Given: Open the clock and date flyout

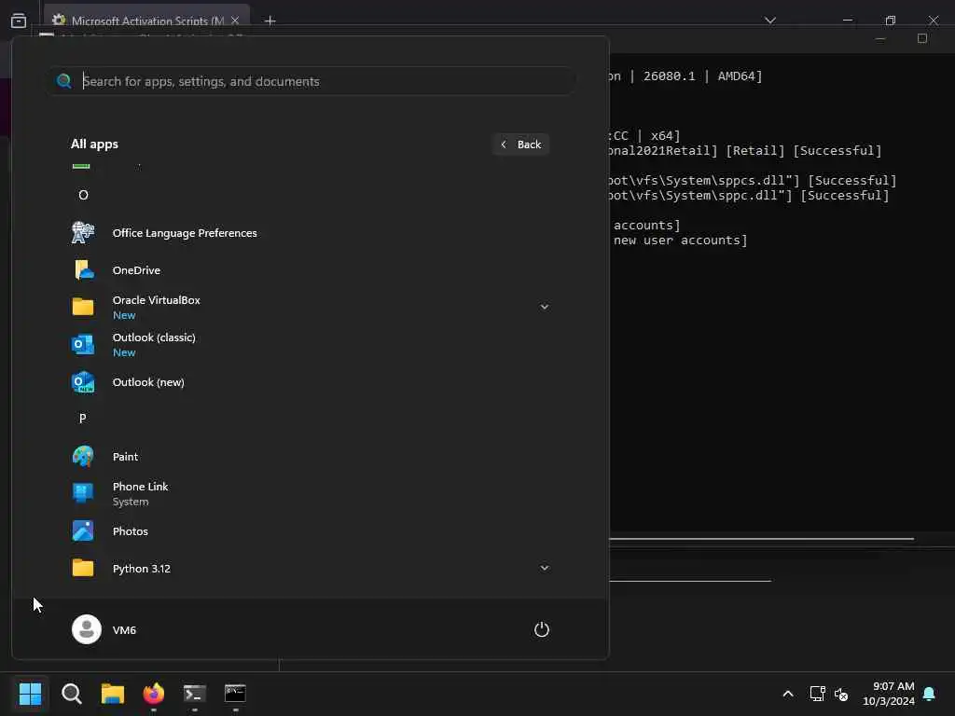Looking at the screenshot, I should point(888,694).
